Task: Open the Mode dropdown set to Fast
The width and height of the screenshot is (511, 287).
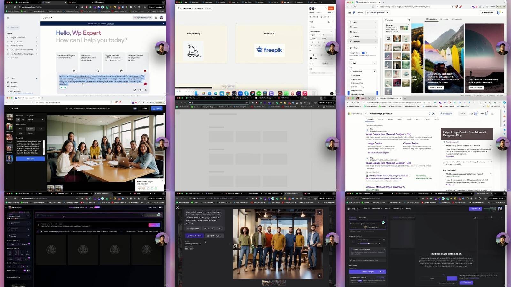Action: pos(363,63)
